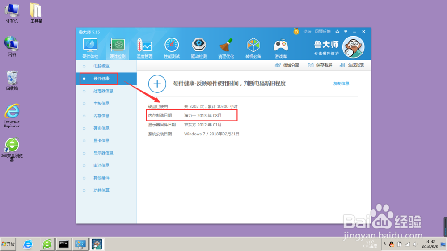This screenshot has height=251, width=447.
Task: Click 鲁大师 5.15 window title
Action: coord(89,32)
